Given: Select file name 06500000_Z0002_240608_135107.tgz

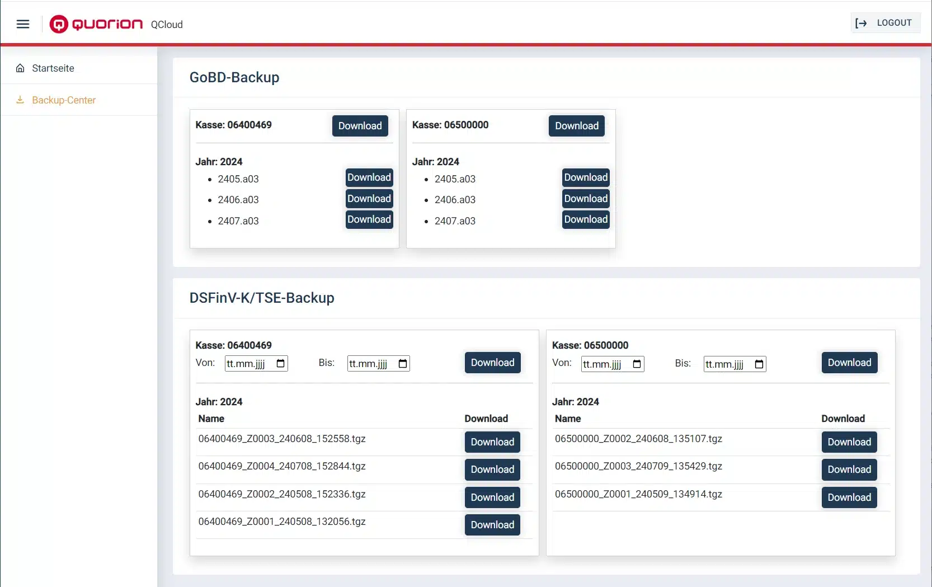Looking at the screenshot, I should pyautogui.click(x=638, y=439).
